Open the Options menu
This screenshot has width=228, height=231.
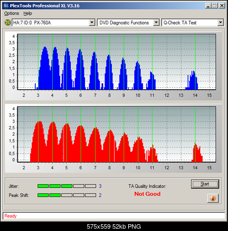click(11, 14)
